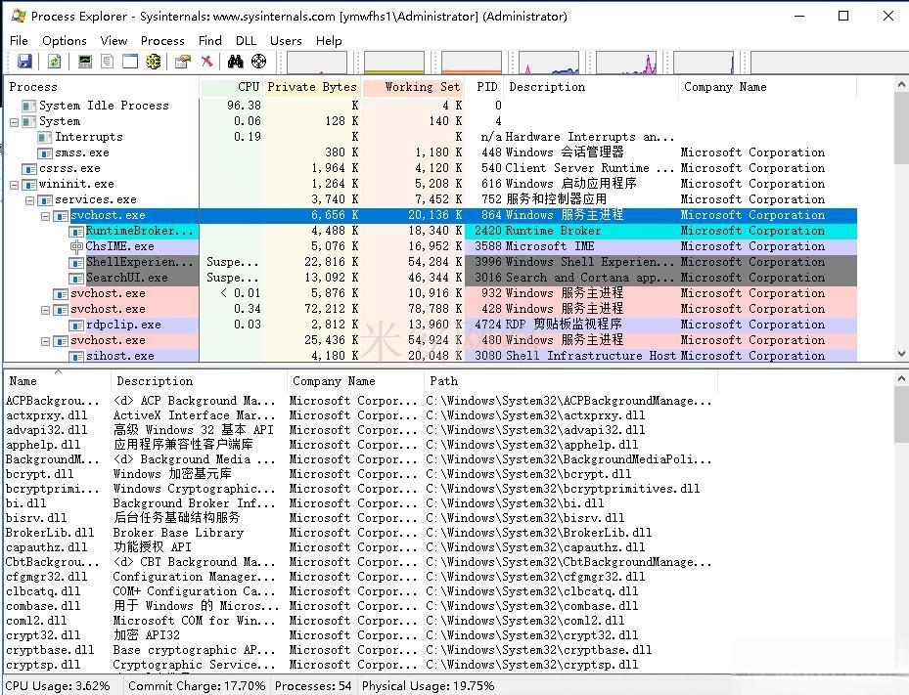Open the Users menu
This screenshot has height=695, width=909.
286,40
